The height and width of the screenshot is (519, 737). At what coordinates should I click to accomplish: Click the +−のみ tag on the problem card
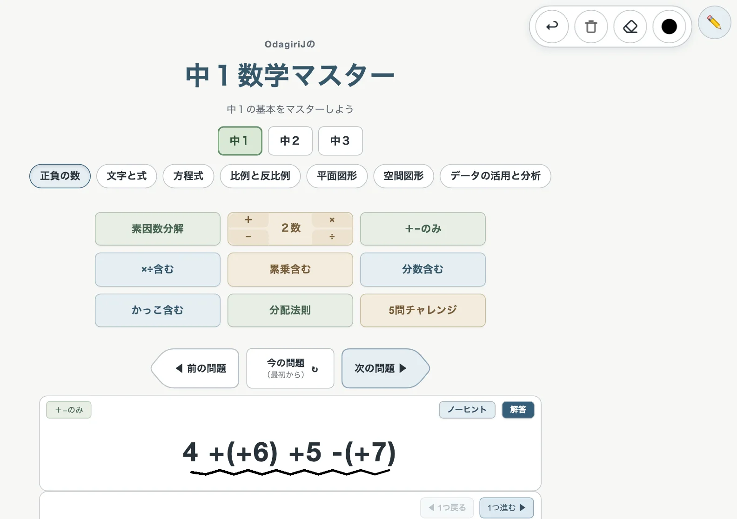[x=69, y=410]
